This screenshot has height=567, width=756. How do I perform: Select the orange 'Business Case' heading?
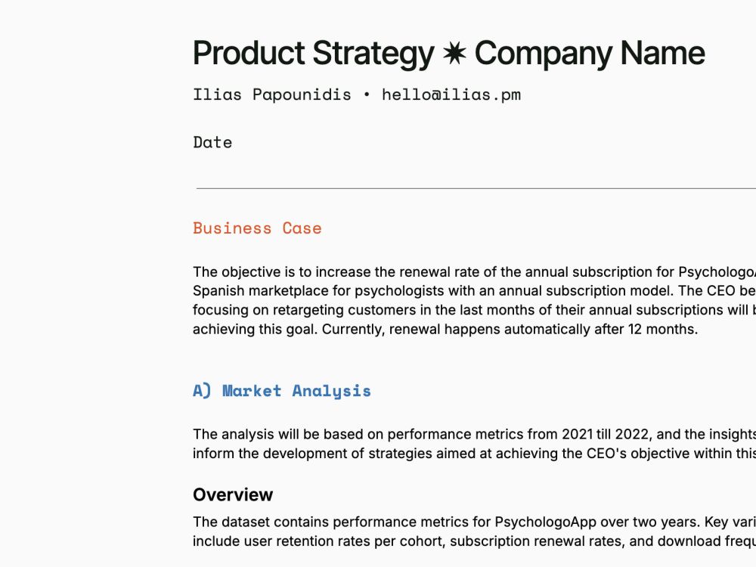coord(257,228)
